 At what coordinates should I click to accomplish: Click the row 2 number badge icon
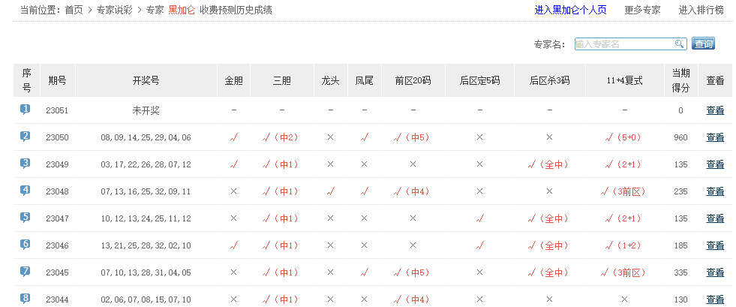[x=26, y=137]
